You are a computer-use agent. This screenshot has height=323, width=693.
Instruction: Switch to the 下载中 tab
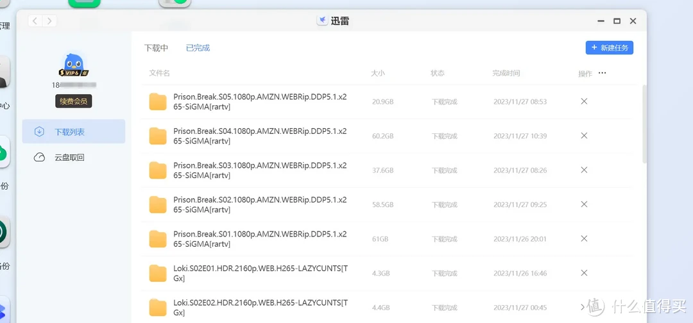pyautogui.click(x=156, y=48)
